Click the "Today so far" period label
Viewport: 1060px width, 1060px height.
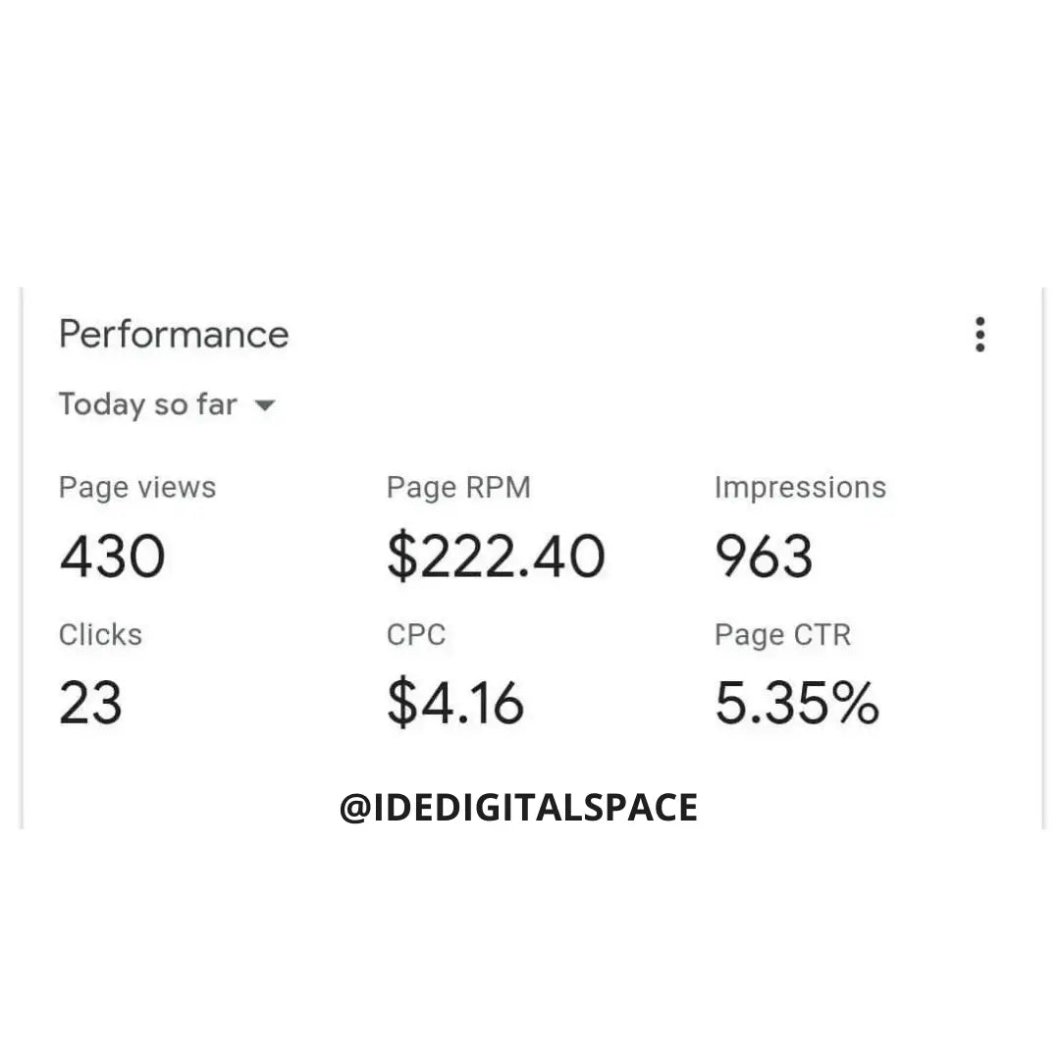(x=147, y=404)
